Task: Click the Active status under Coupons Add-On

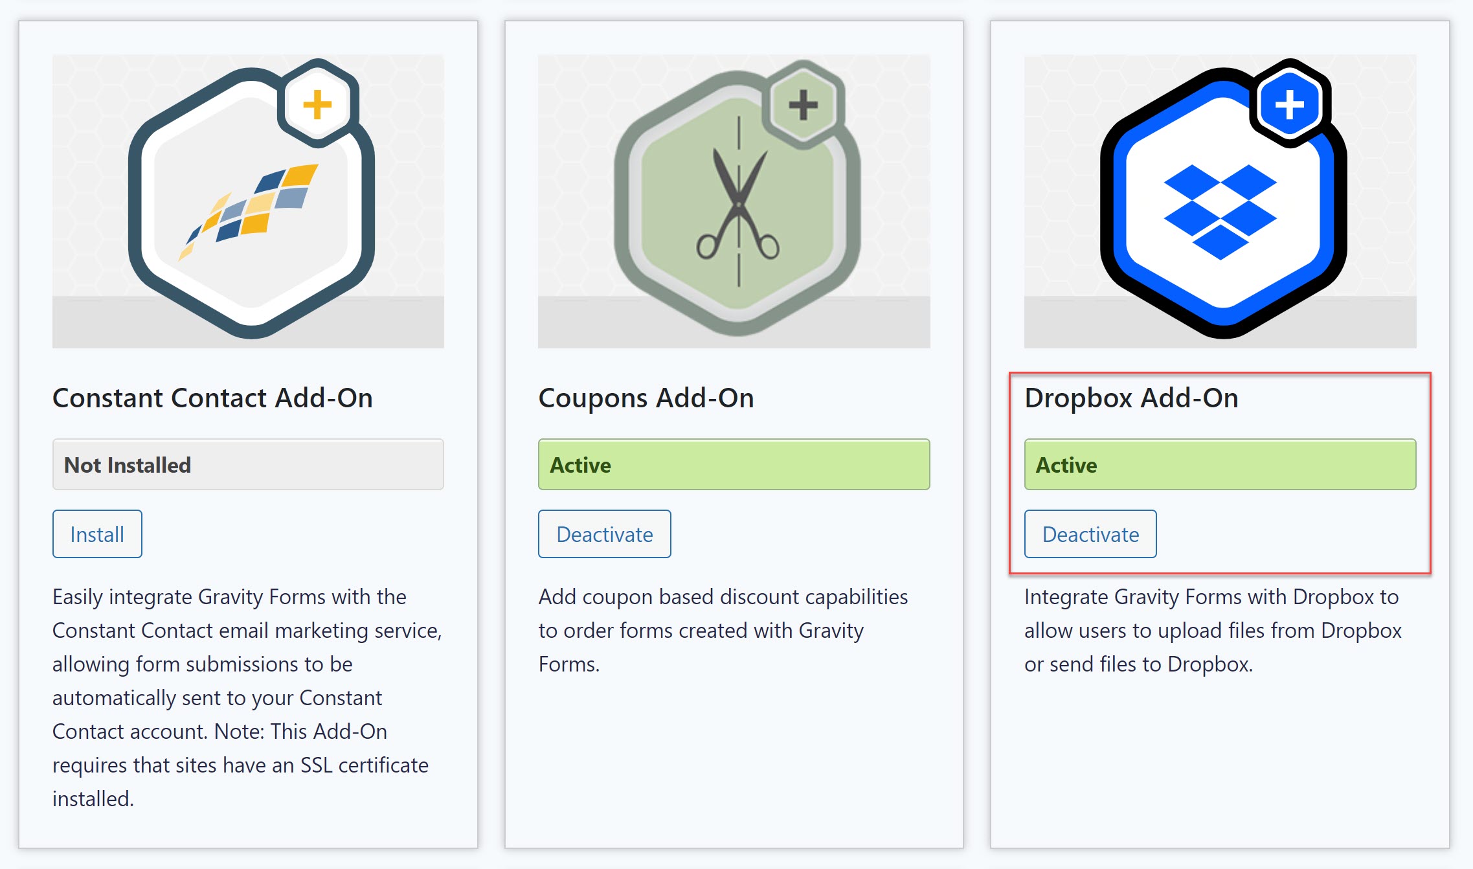Action: point(734,464)
